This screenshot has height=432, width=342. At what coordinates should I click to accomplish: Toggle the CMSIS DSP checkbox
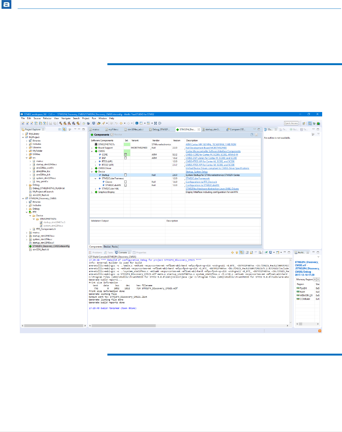(x=125, y=158)
